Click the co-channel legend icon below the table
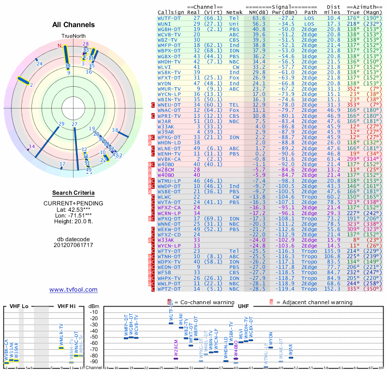 coord(169,302)
